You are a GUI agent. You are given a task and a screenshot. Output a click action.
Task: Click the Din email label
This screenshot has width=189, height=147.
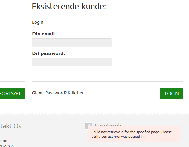44,34
